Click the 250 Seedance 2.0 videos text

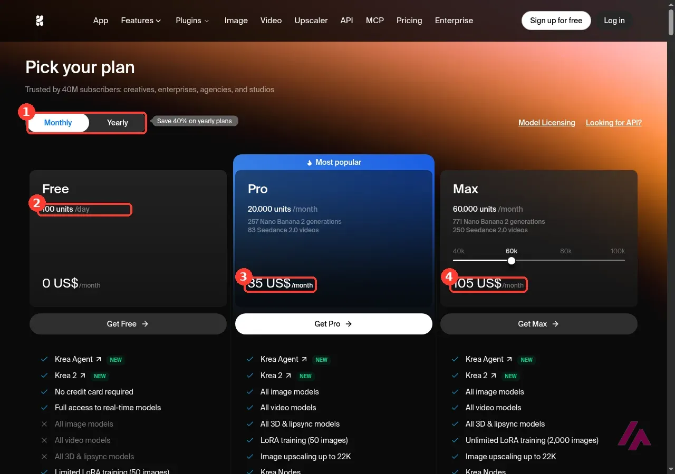point(490,230)
